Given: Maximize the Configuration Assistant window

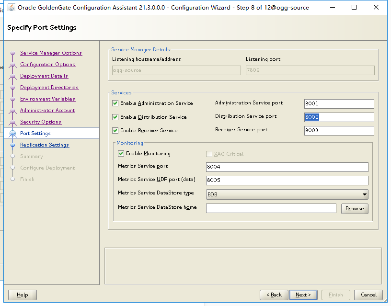Looking at the screenshot, I should click(354, 8).
